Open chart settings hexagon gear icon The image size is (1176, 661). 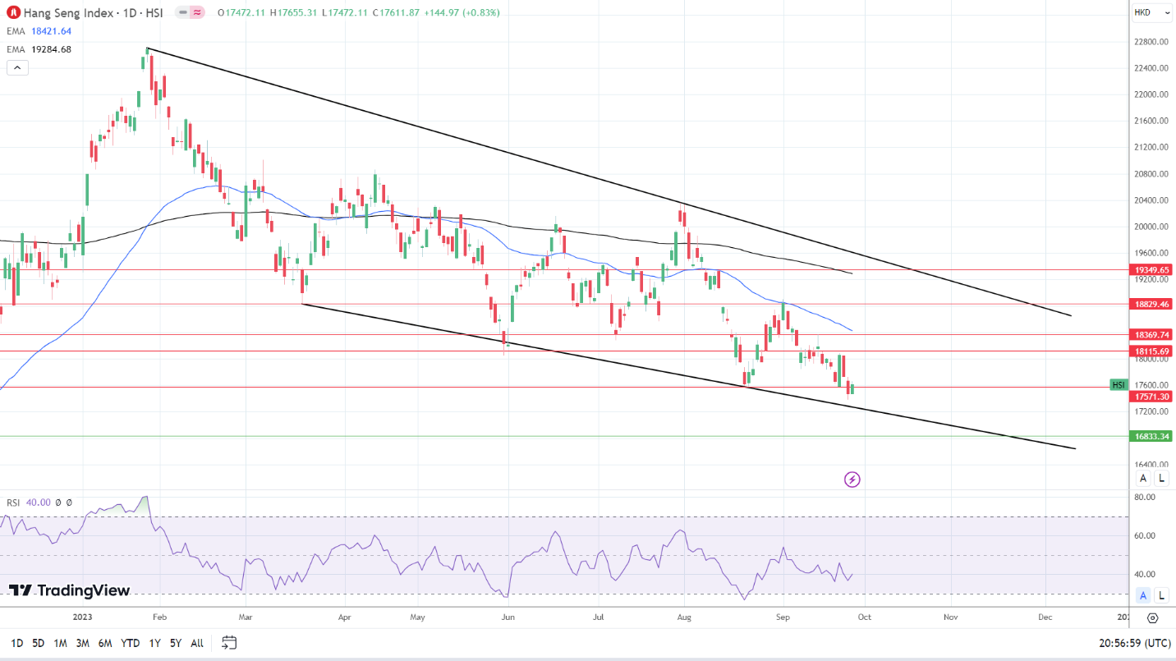(1152, 618)
